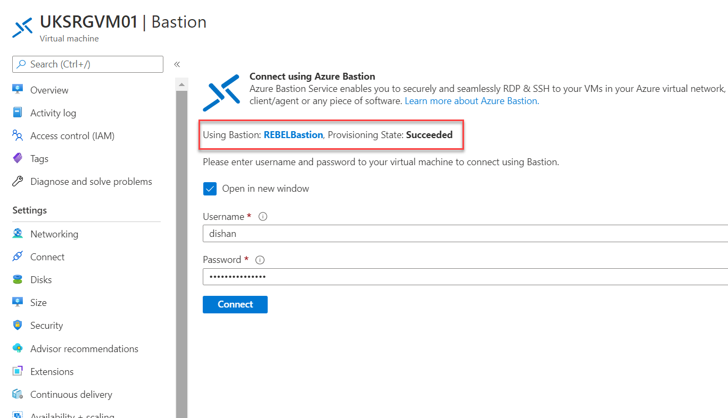Image resolution: width=728 pixels, height=418 pixels.
Task: Click the Username info tooltip icon
Action: point(262,217)
